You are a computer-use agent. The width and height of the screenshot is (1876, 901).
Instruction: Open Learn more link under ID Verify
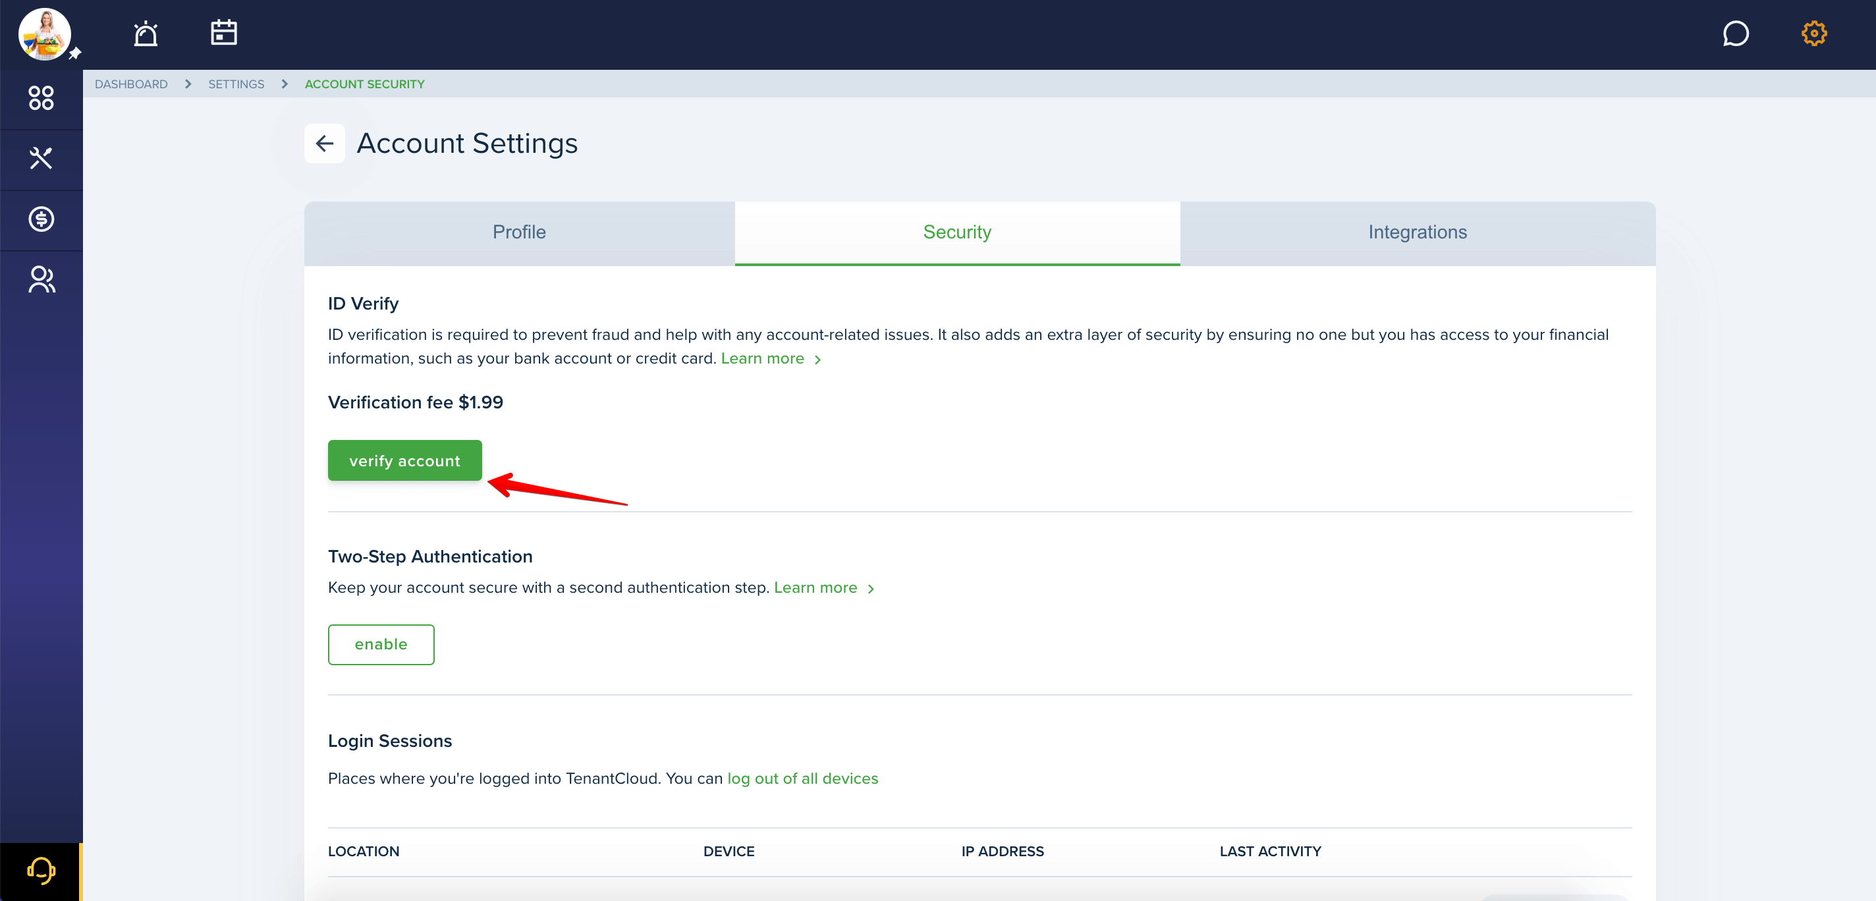pyautogui.click(x=771, y=358)
